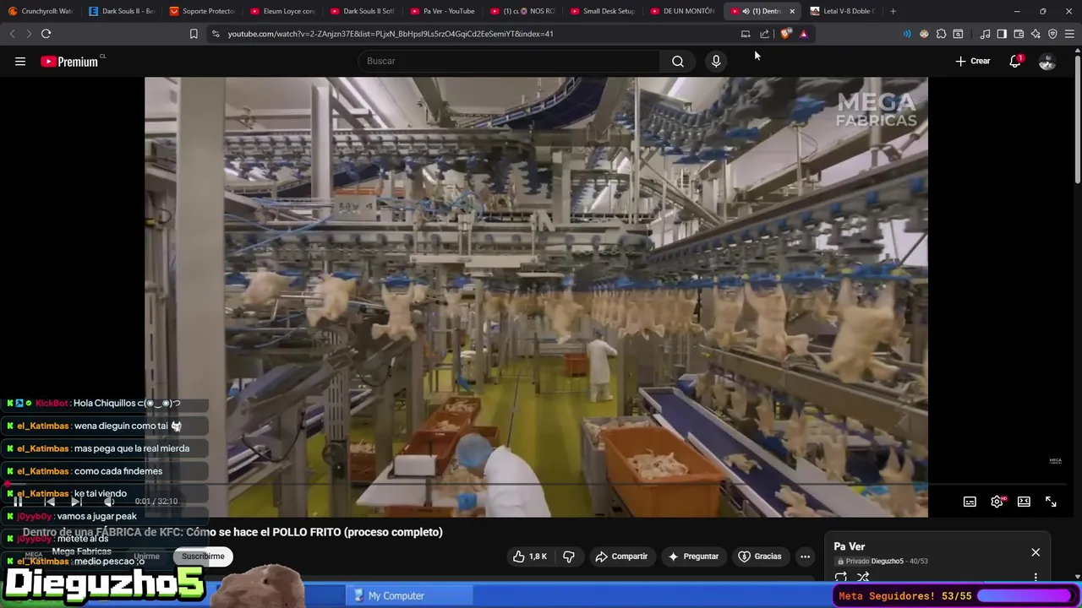Image resolution: width=1082 pixels, height=608 pixels.
Task: Submit search with magnifier button
Action: 678,61
